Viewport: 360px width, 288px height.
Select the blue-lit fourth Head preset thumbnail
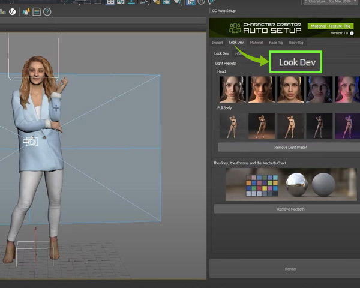pyautogui.click(x=319, y=89)
